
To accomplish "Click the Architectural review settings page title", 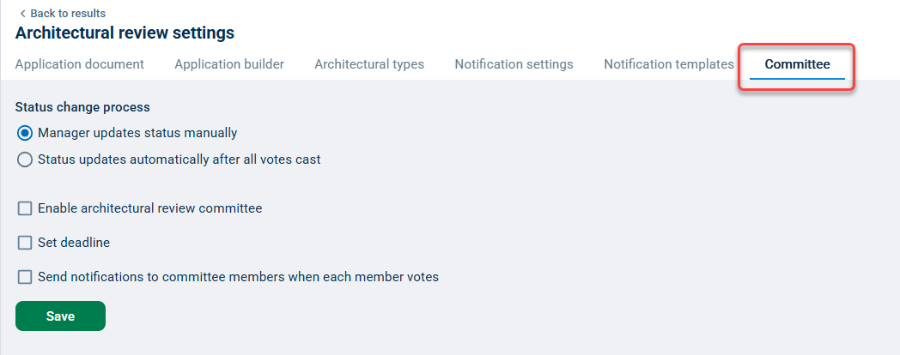I will click(x=125, y=33).
